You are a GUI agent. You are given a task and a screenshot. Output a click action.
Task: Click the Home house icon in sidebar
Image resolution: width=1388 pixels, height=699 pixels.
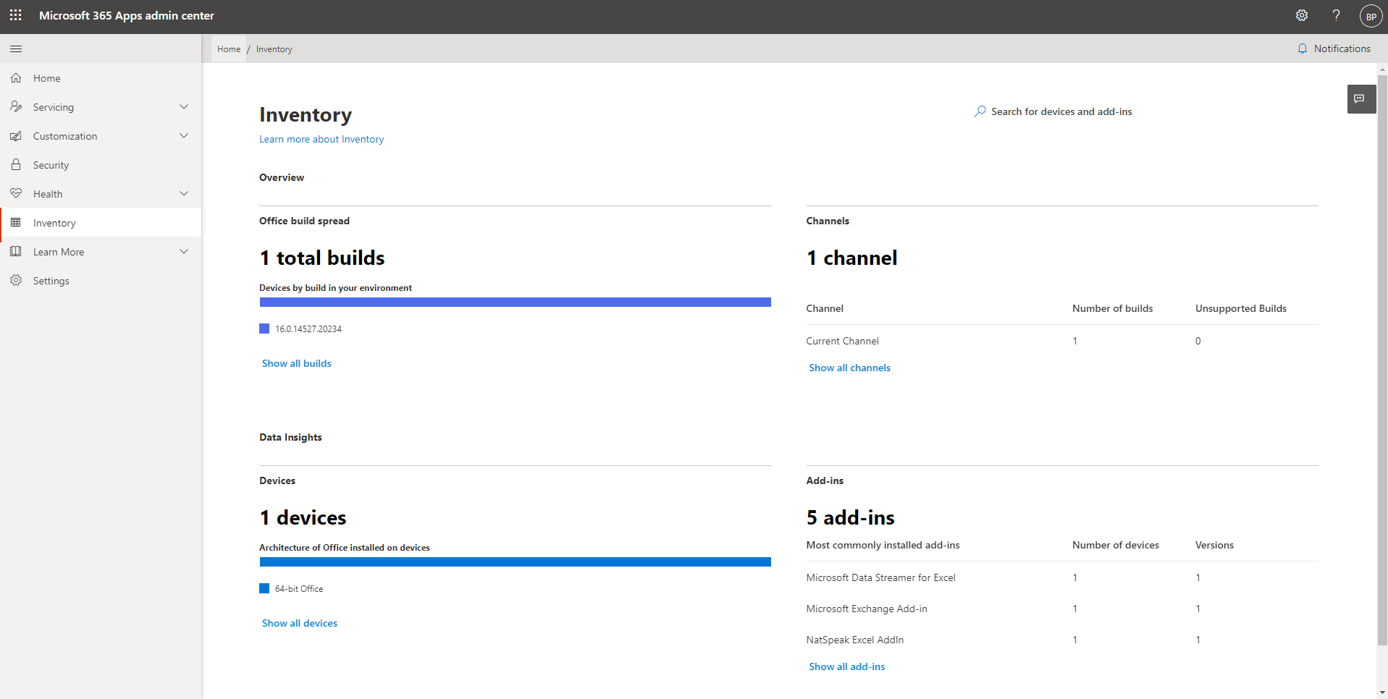tap(16, 77)
